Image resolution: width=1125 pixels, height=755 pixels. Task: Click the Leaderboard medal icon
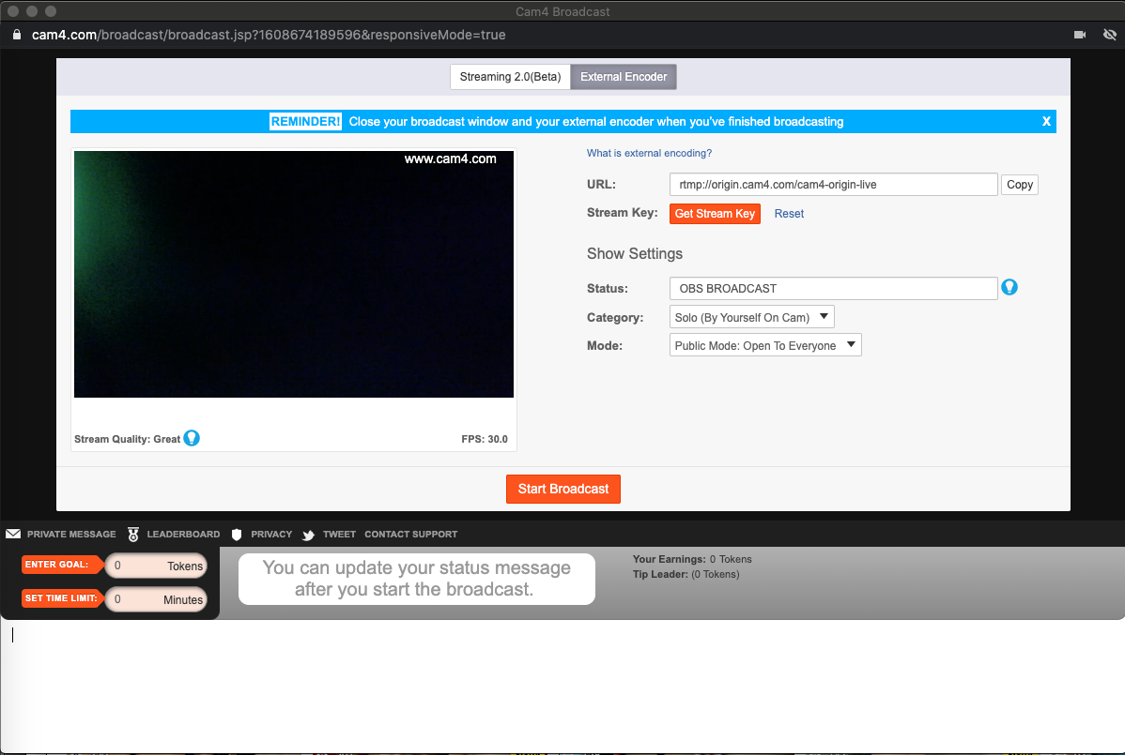133,535
